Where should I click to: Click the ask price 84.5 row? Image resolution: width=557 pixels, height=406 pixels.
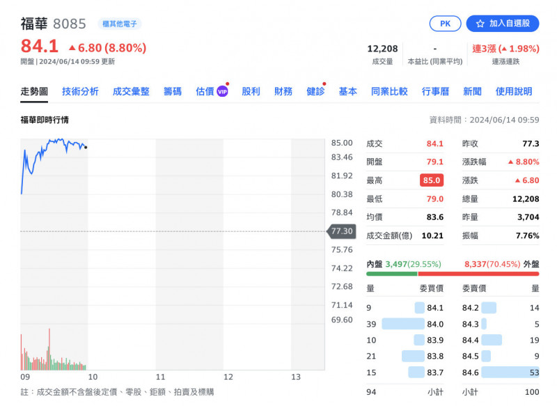pos(501,356)
